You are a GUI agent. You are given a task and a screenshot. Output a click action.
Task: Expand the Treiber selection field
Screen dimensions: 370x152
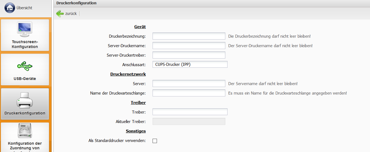190,112
